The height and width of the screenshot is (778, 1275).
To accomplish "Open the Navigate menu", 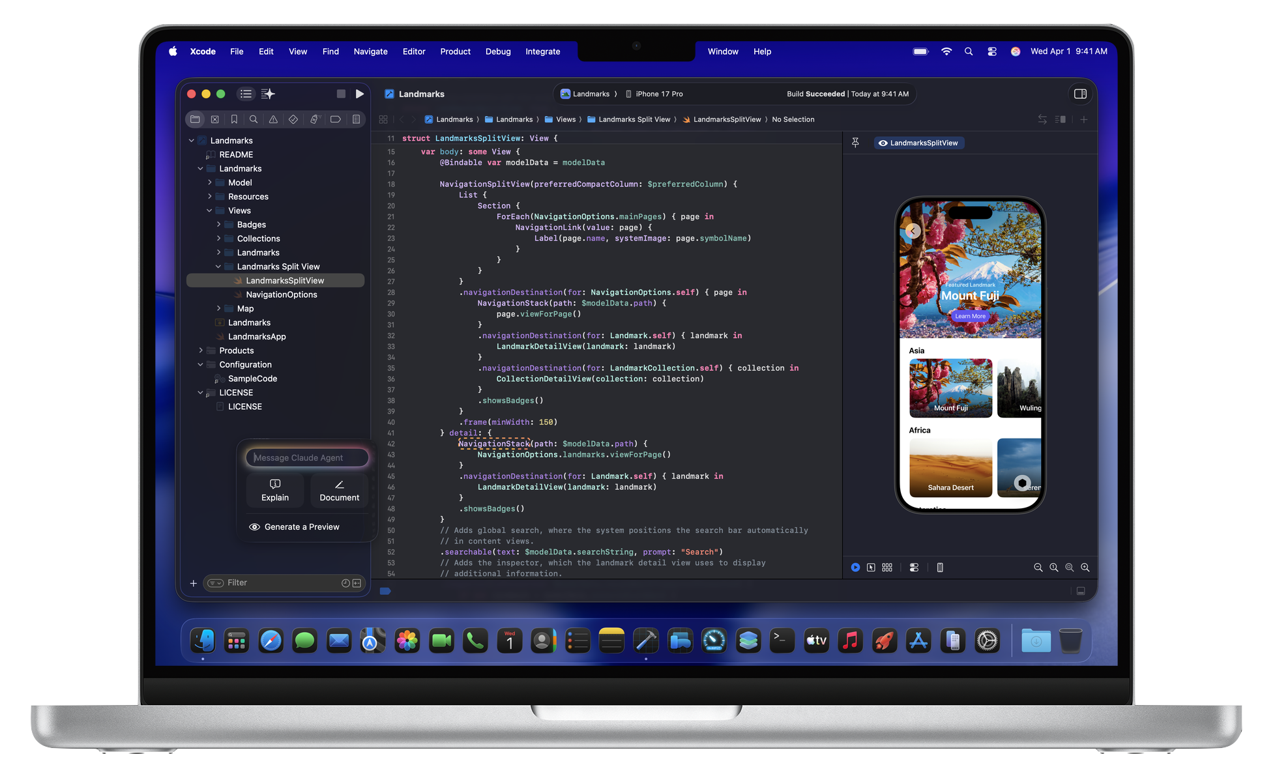I will pos(370,51).
